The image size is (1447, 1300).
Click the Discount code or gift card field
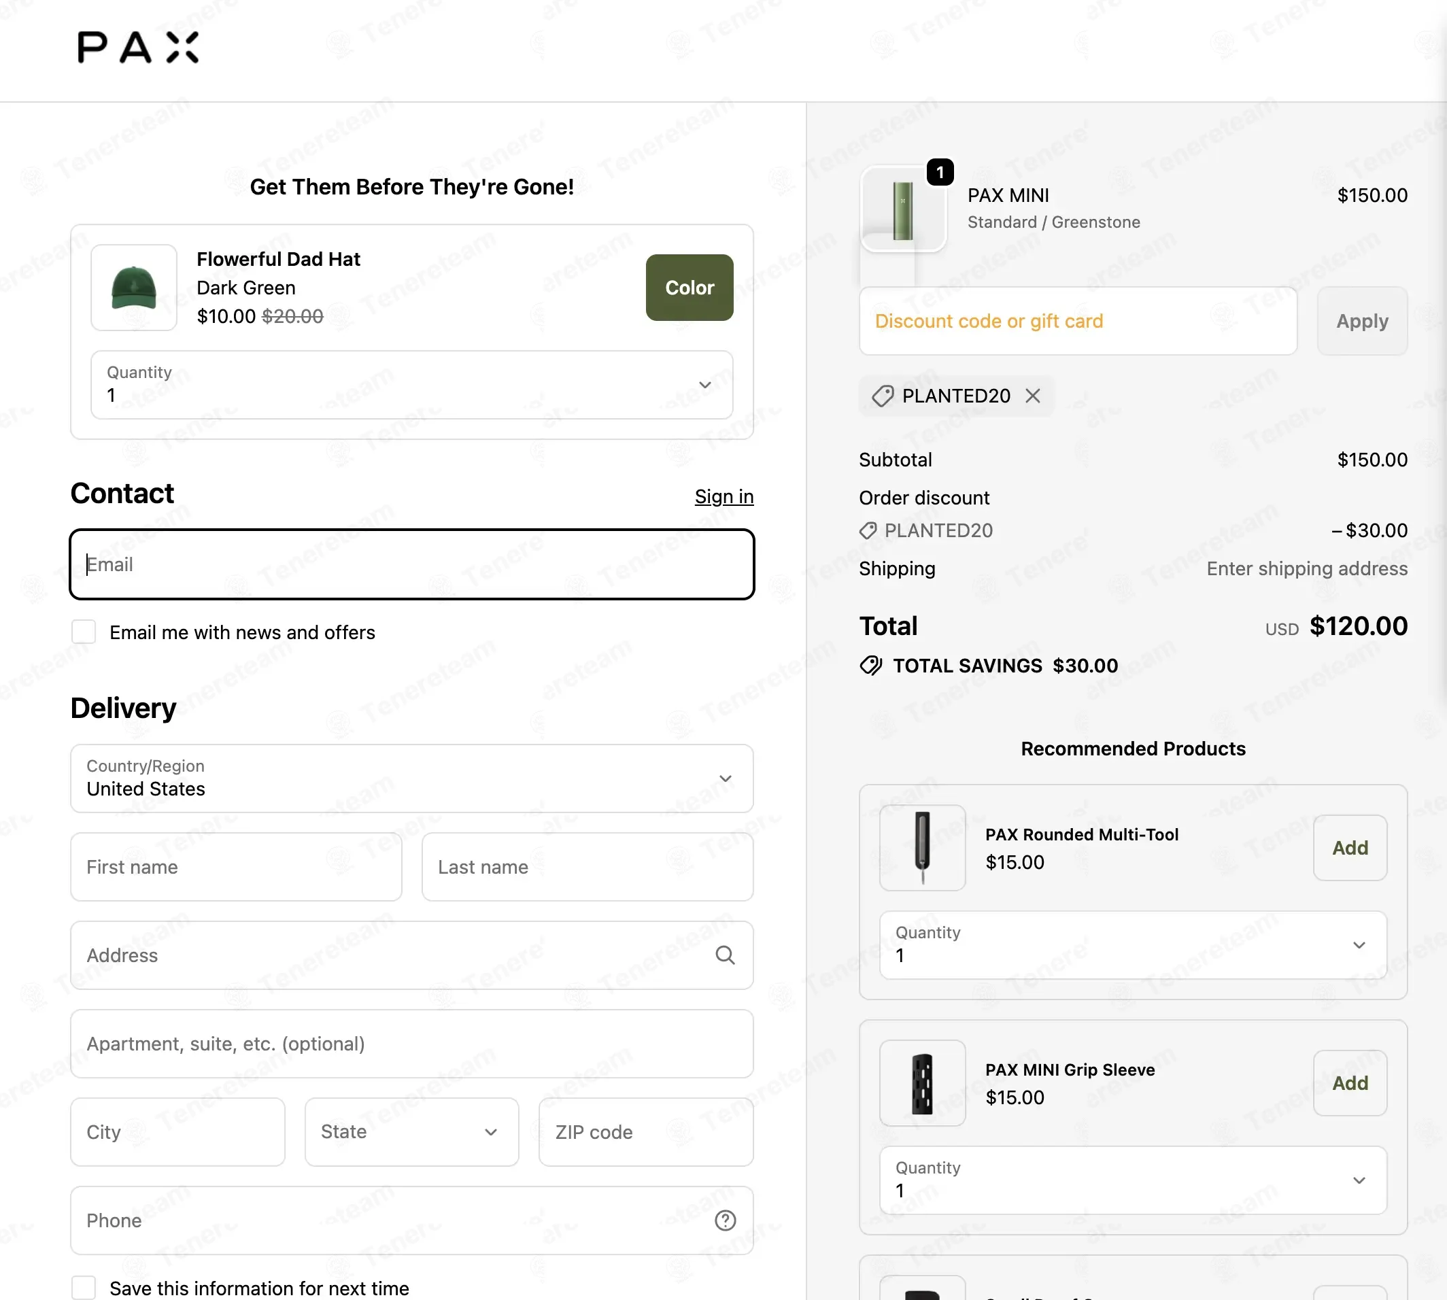click(1078, 321)
